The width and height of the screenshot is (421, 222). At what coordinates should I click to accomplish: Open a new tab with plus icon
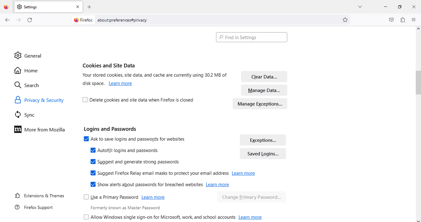pos(89,7)
